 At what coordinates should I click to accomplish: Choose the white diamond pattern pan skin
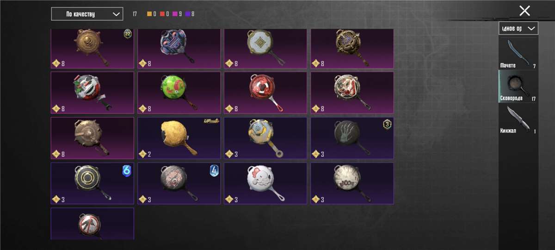click(x=265, y=49)
